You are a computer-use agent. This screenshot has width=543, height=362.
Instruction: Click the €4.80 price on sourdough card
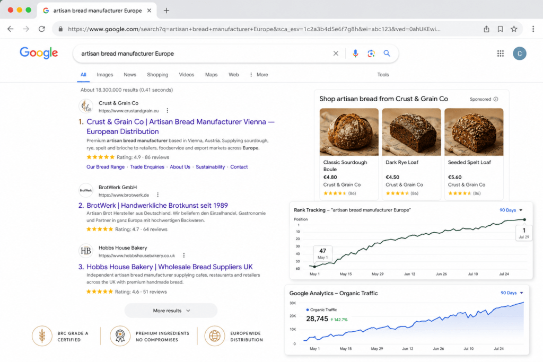click(330, 177)
